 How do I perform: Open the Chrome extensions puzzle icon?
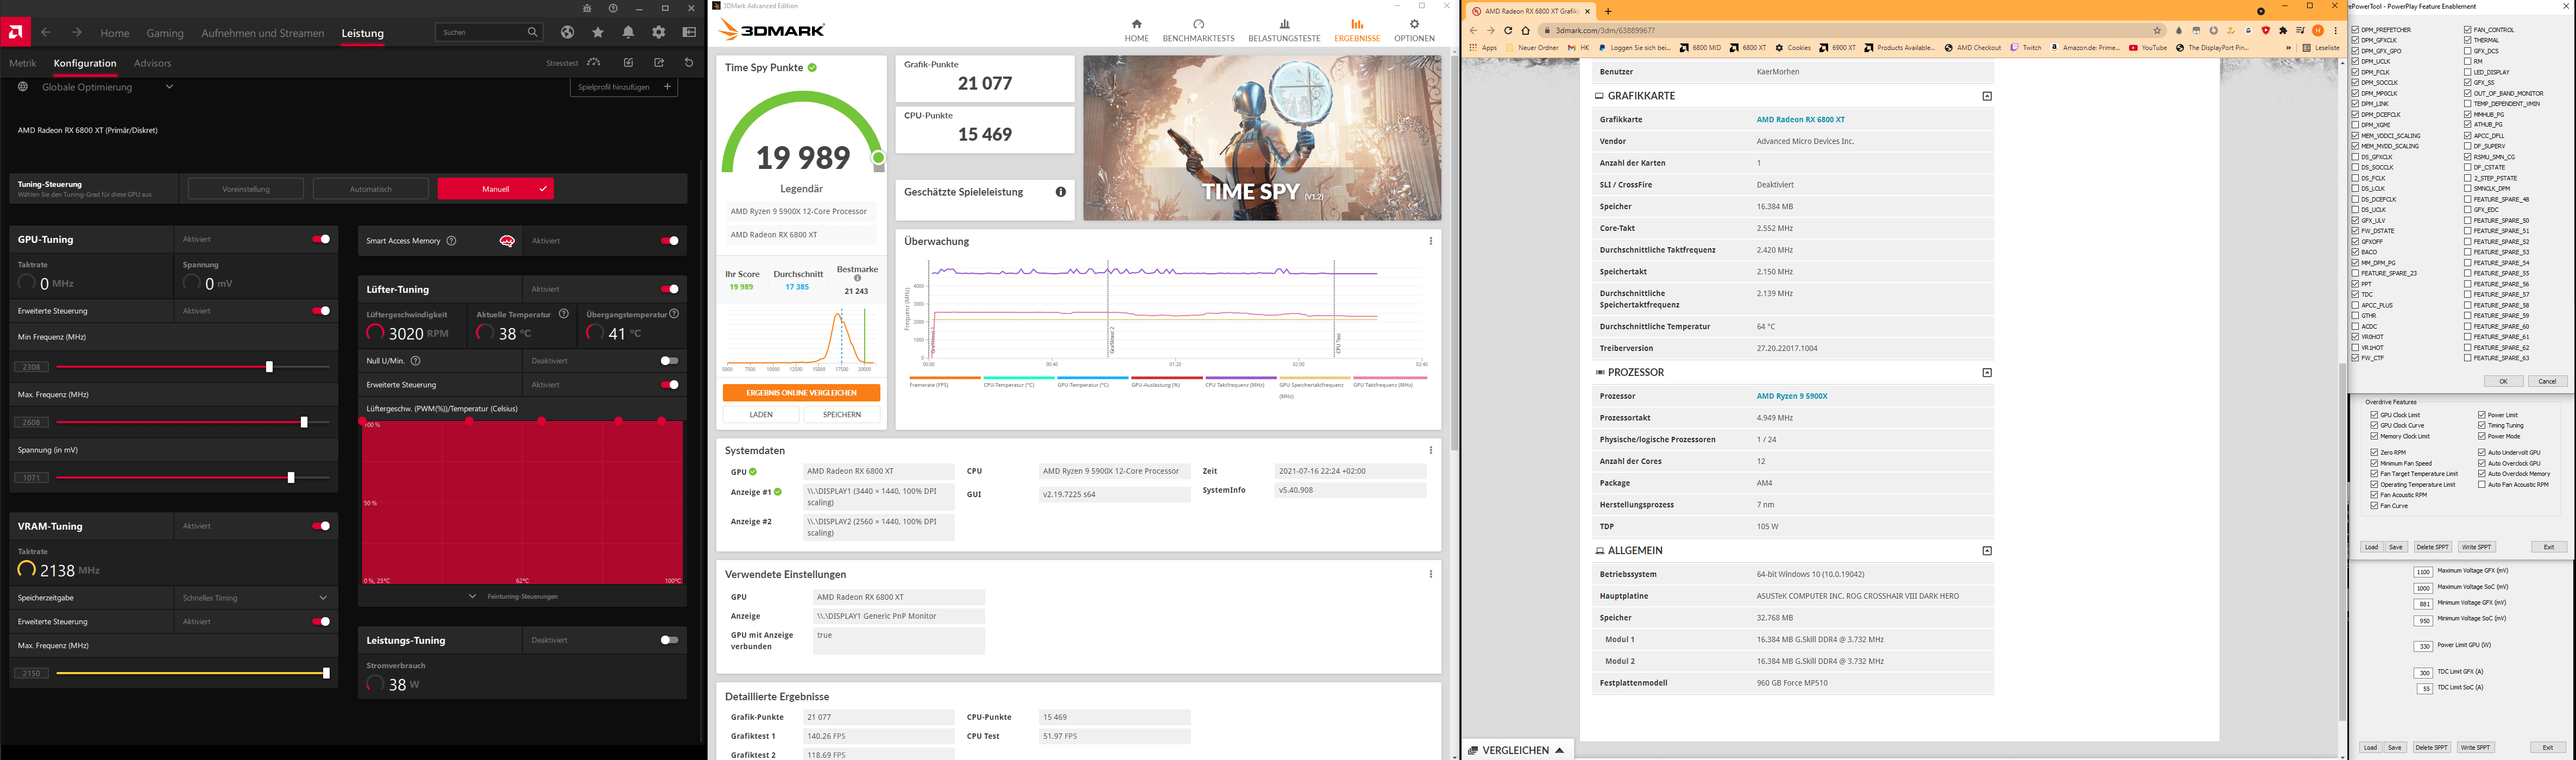[x=2283, y=30]
